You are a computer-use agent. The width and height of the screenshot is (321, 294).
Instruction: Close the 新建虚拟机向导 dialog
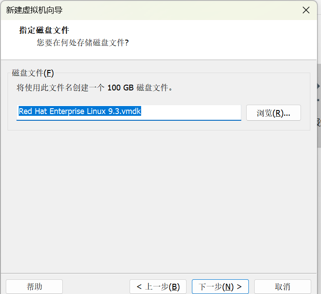pos(306,10)
